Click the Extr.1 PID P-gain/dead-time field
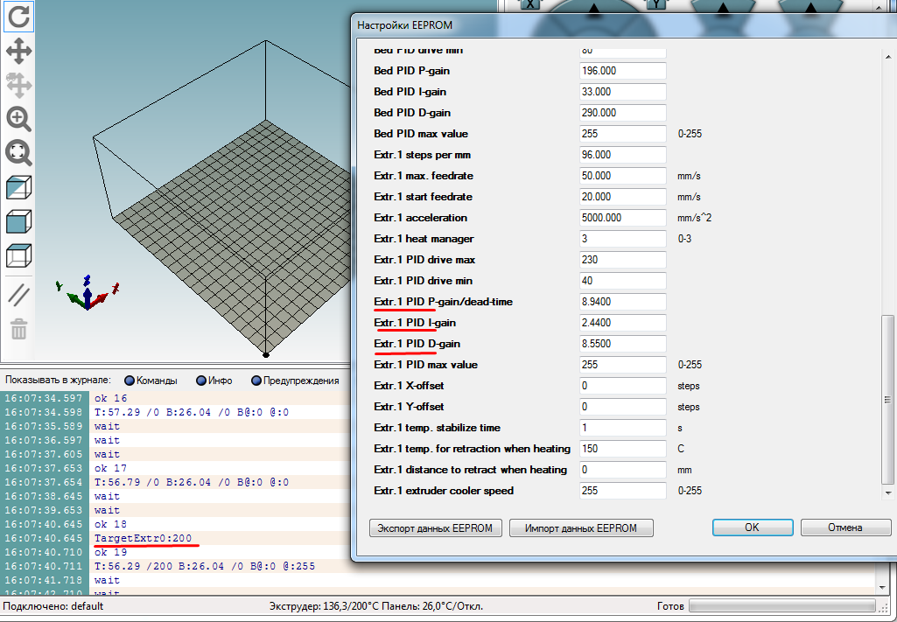This screenshot has height=622, width=897. 623,302
